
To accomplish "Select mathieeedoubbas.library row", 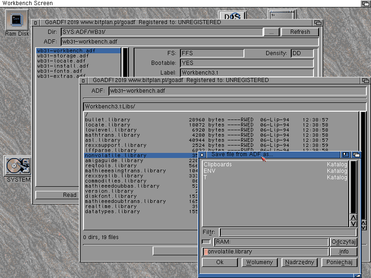I will point(141,186).
